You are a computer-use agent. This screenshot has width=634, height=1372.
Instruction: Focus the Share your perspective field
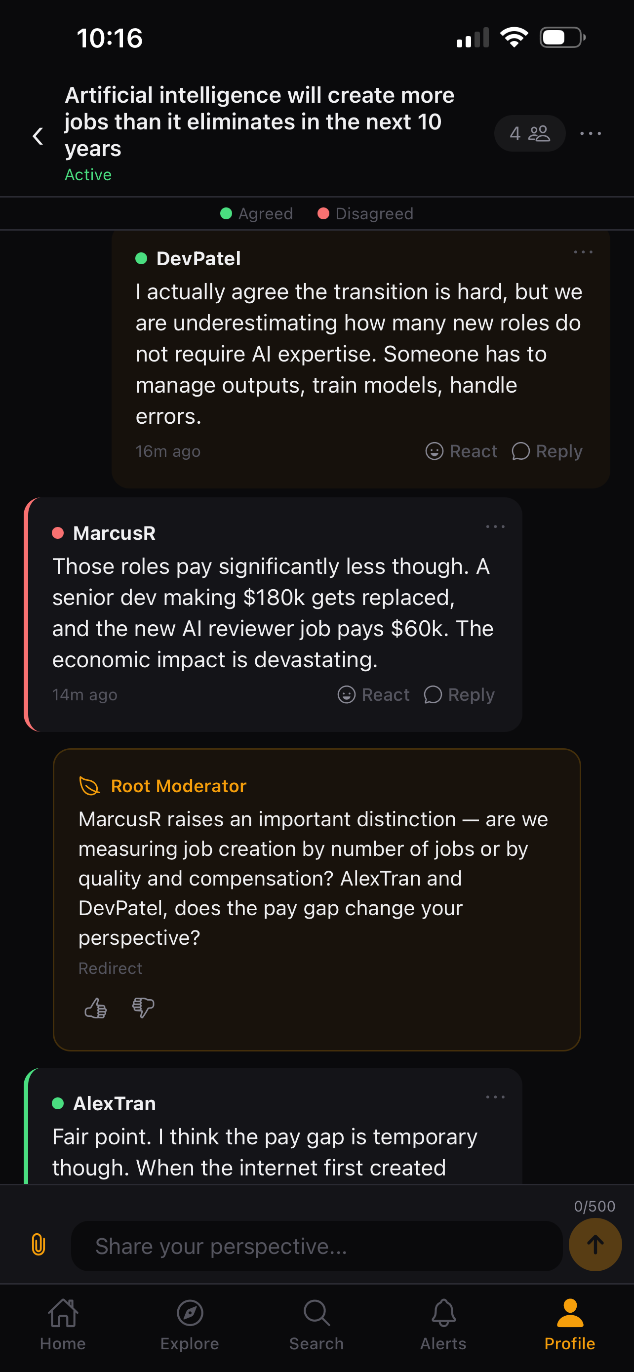pos(317,1246)
